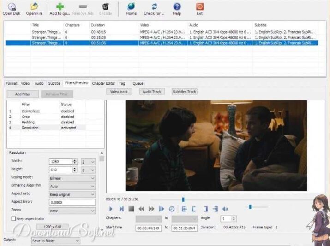Screen dimensions: 330x246
Task: Open the Queue tab
Action: (138, 83)
